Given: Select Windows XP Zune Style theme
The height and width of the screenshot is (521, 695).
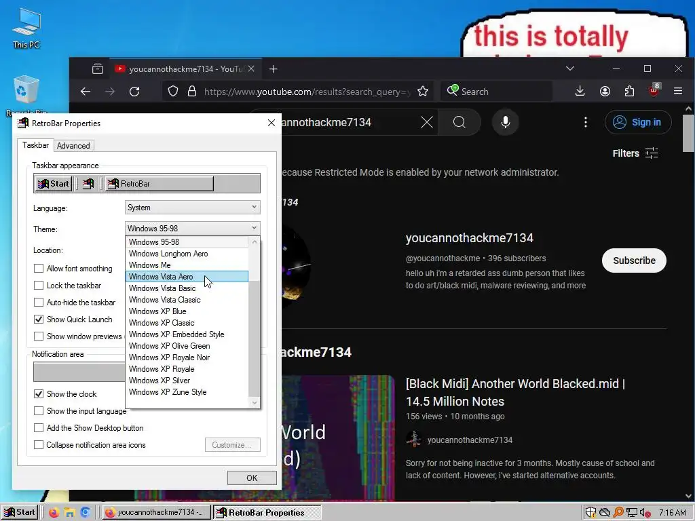Looking at the screenshot, I should pyautogui.click(x=187, y=391).
